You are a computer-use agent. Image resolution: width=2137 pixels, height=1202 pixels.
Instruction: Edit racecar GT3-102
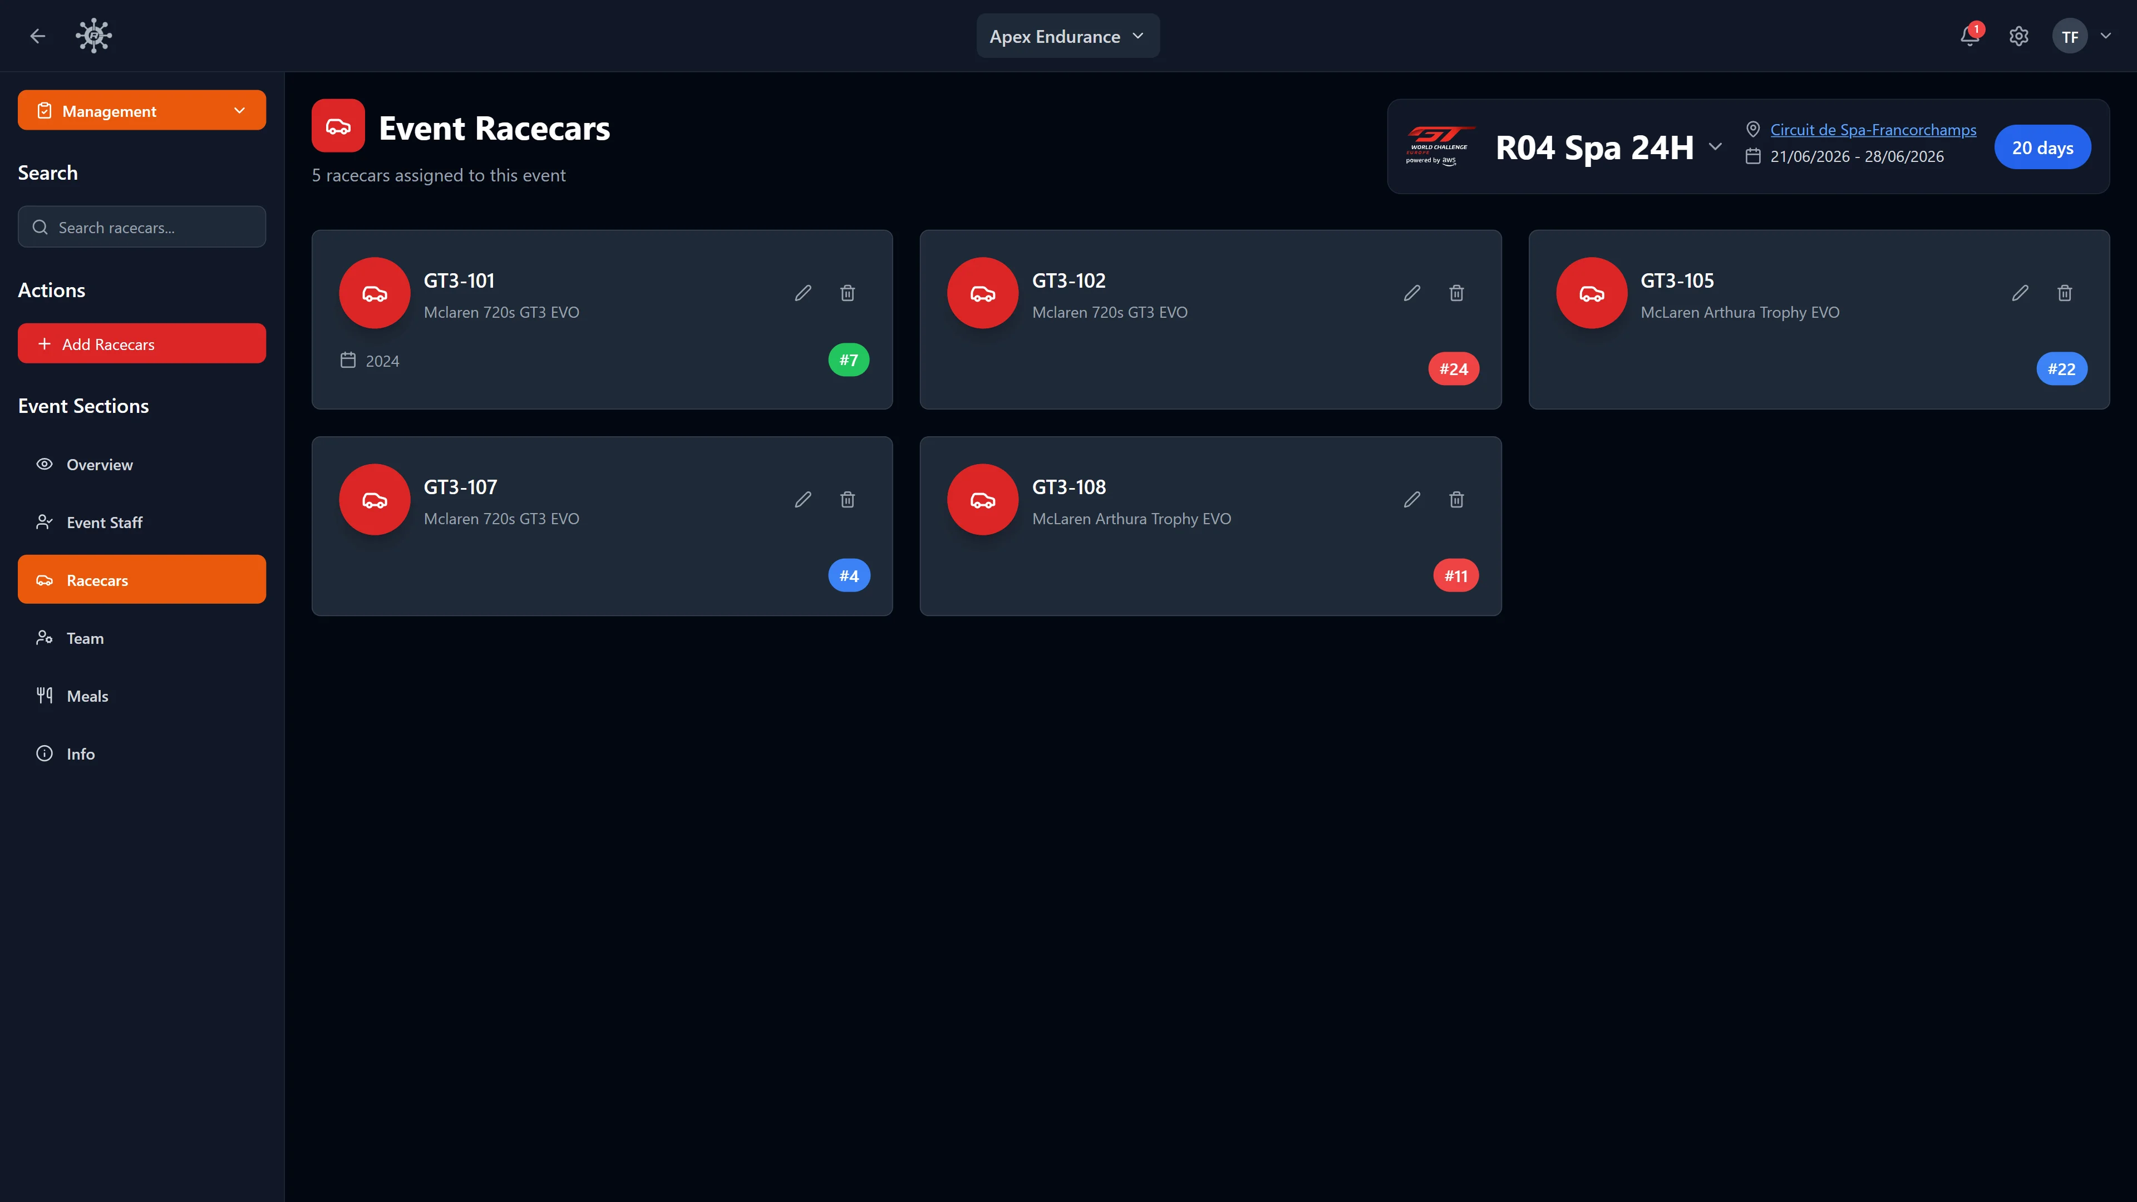(x=1412, y=293)
